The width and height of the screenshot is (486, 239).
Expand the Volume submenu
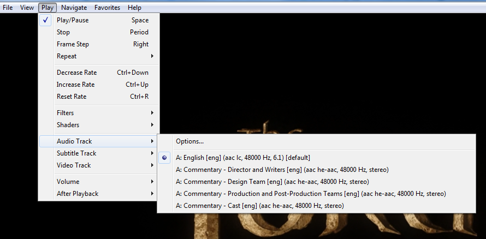99,182
